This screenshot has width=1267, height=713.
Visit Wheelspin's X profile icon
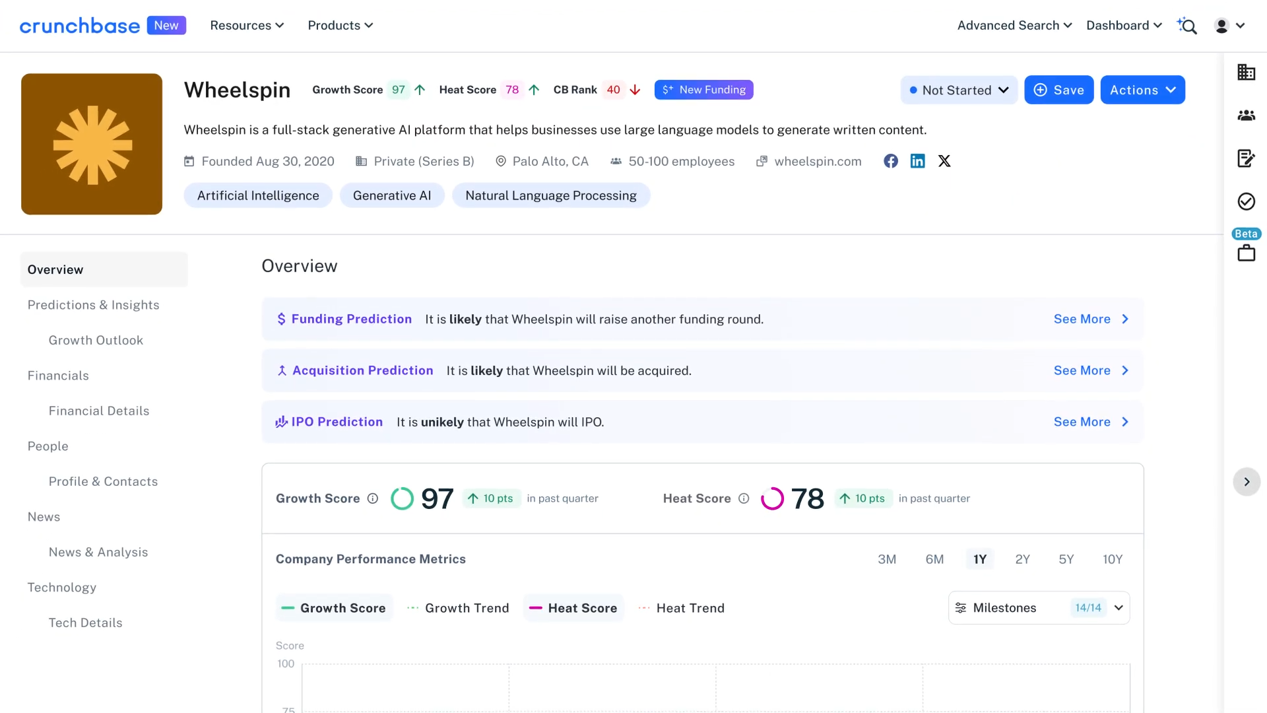(x=944, y=161)
